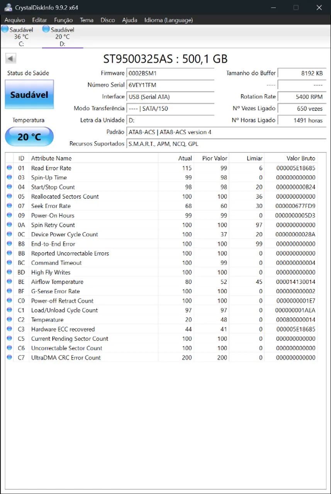The image size is (331, 494).
Task: Click status circle for Spin-Up Time
Action: (x=9, y=178)
